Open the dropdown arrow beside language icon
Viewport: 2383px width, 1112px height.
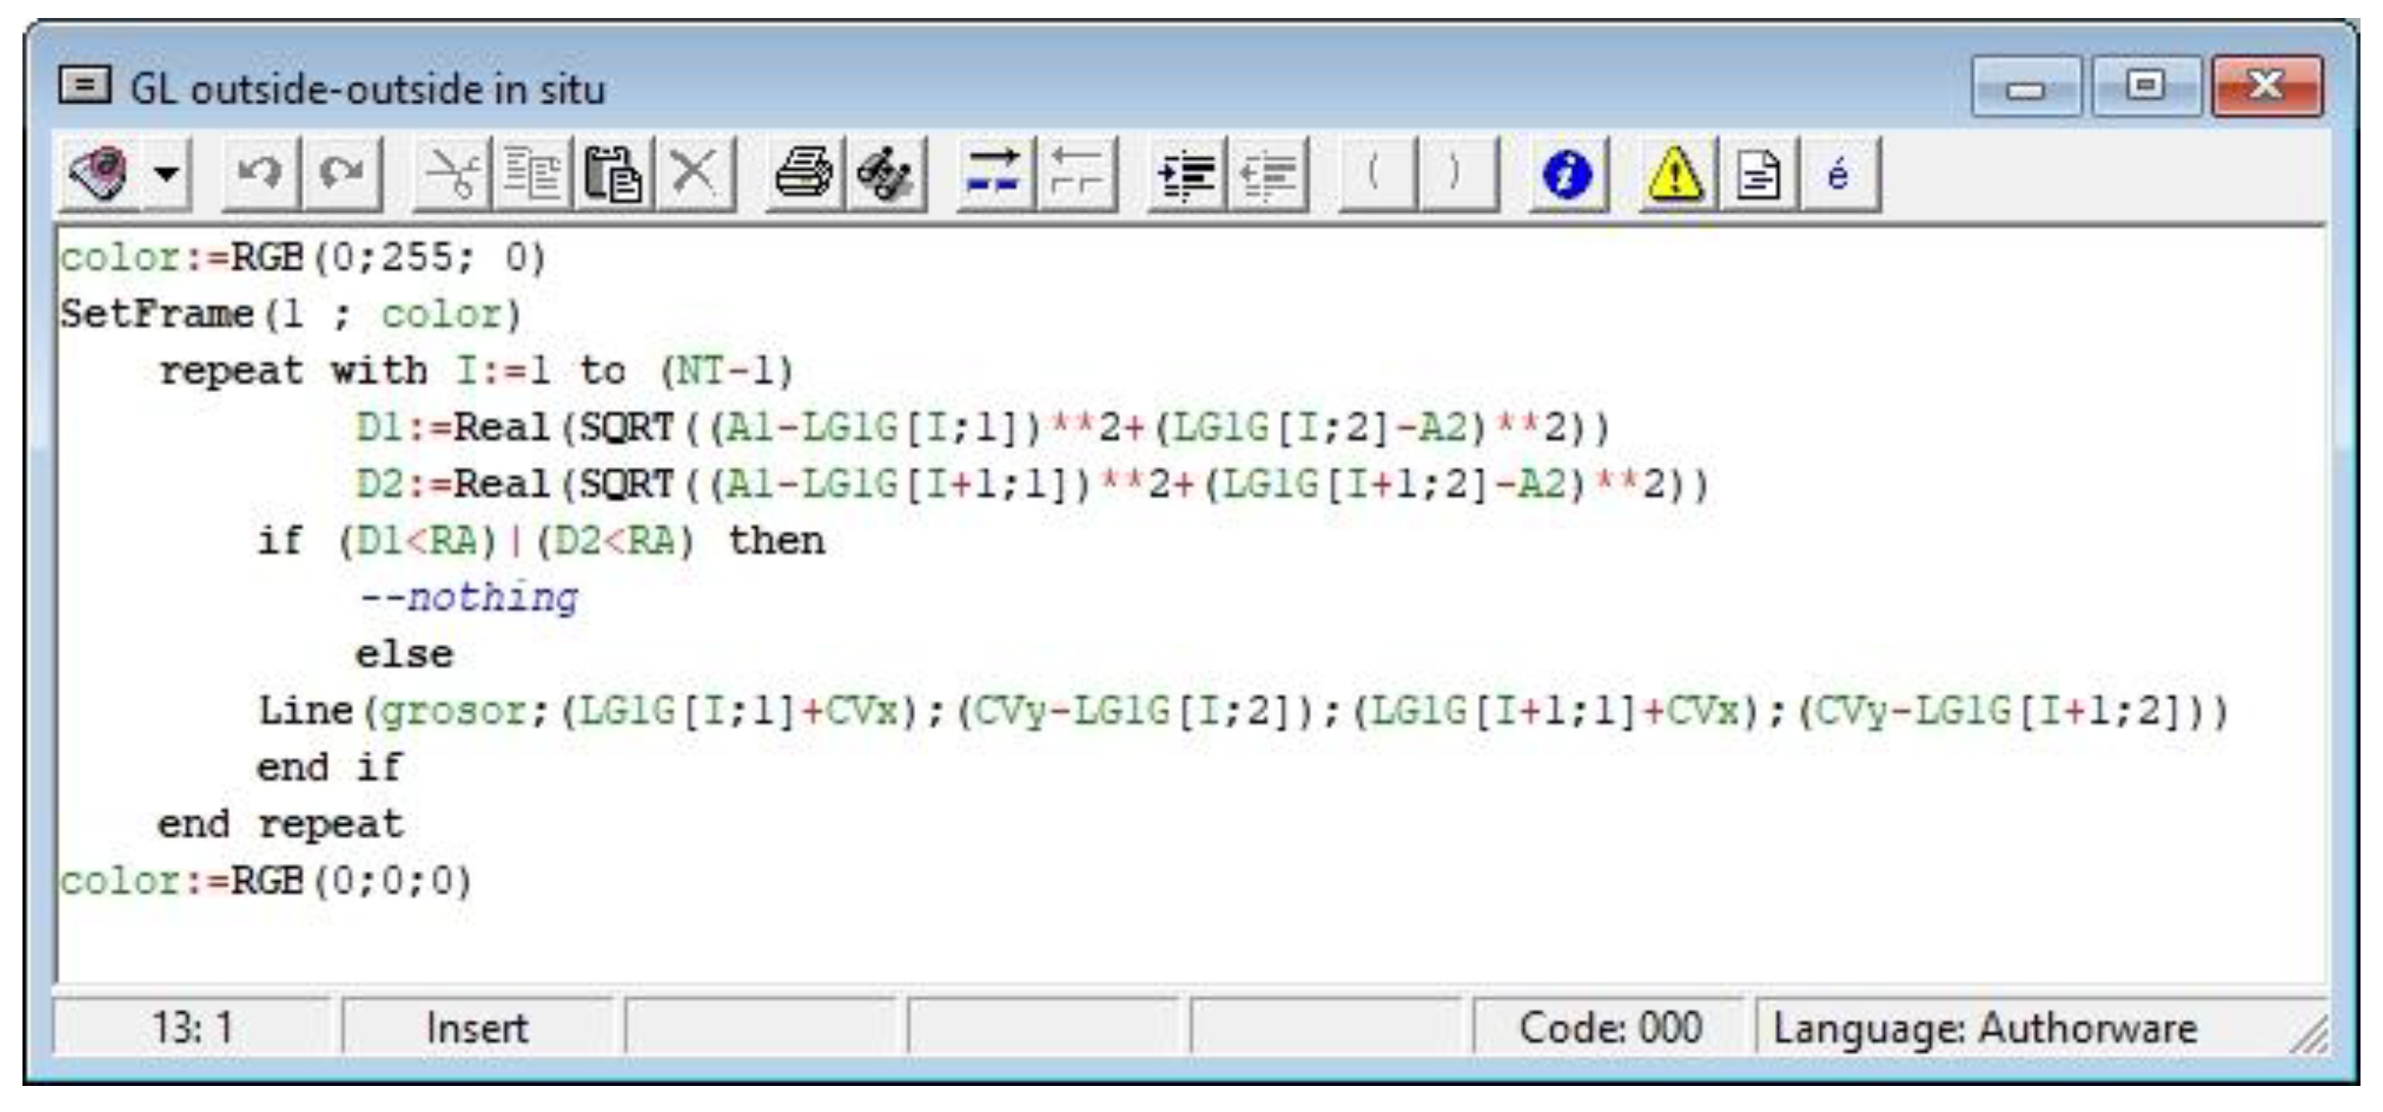pyautogui.click(x=167, y=173)
